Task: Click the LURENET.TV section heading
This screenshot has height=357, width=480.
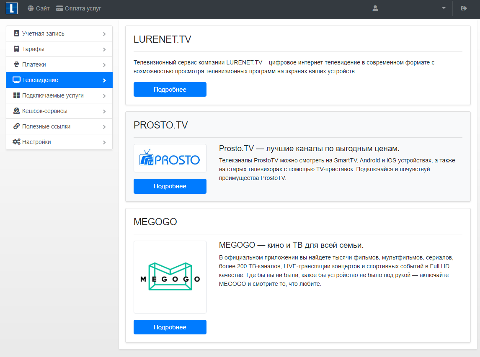Action: tap(162, 39)
